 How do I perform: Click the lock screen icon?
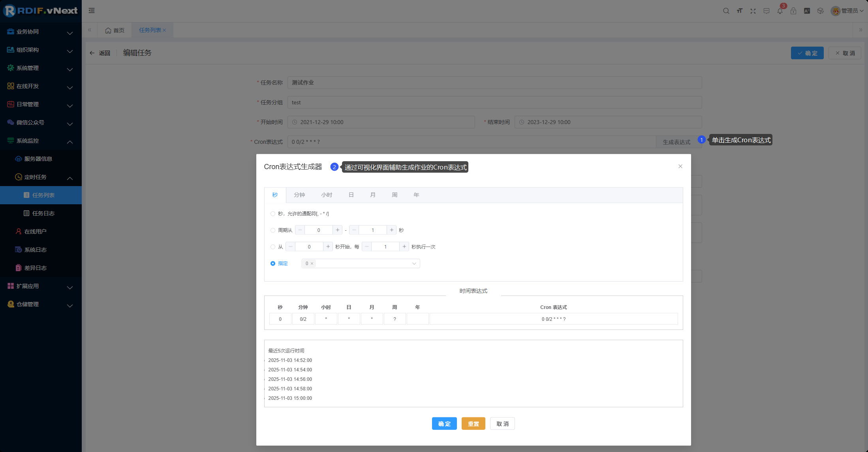tap(793, 11)
